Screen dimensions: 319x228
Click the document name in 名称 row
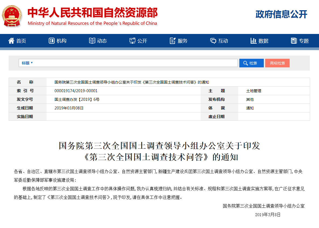[x=132, y=82]
